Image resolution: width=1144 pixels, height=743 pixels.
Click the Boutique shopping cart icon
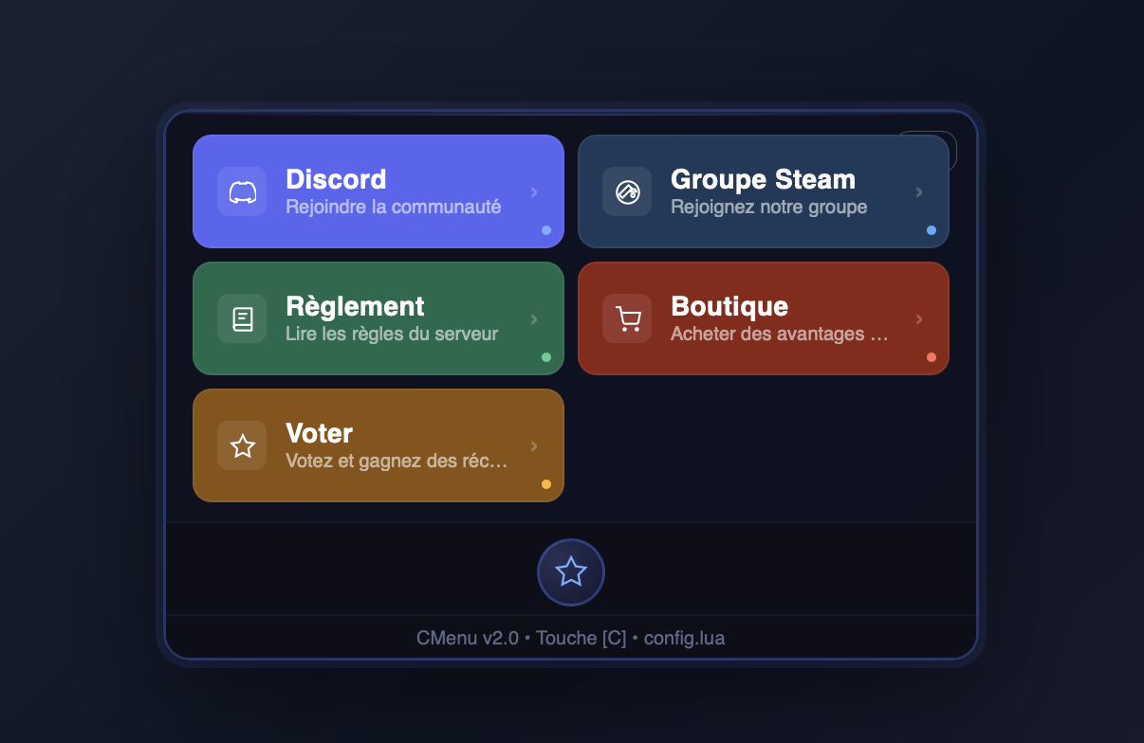[x=627, y=318]
